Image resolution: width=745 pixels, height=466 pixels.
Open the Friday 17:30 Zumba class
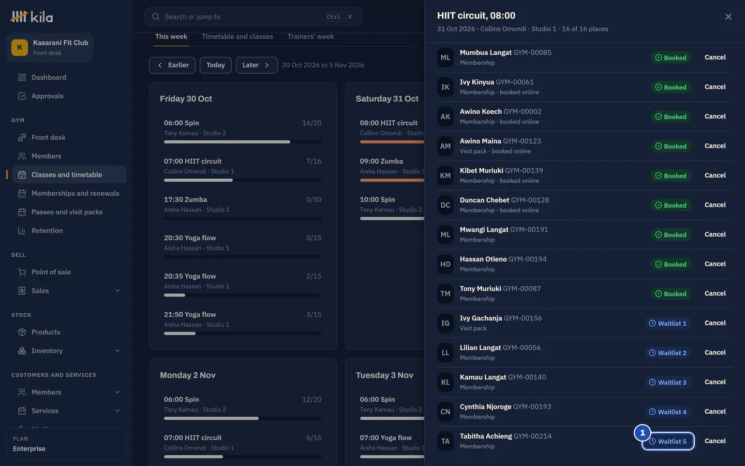coord(243,207)
